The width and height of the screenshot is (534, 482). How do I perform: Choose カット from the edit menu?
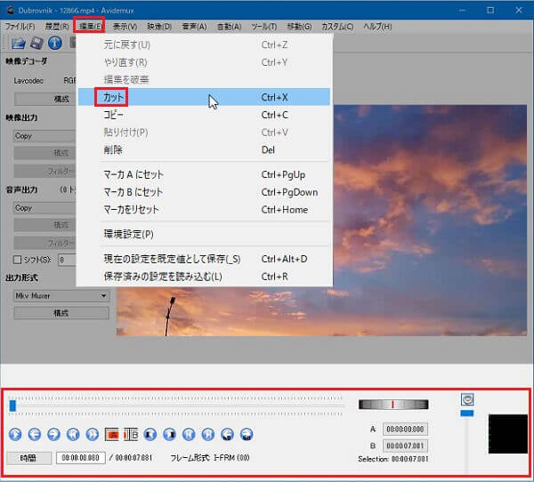tap(204, 97)
